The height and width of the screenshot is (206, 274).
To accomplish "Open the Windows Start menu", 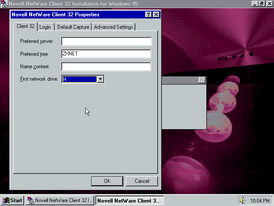I will click(12, 200).
